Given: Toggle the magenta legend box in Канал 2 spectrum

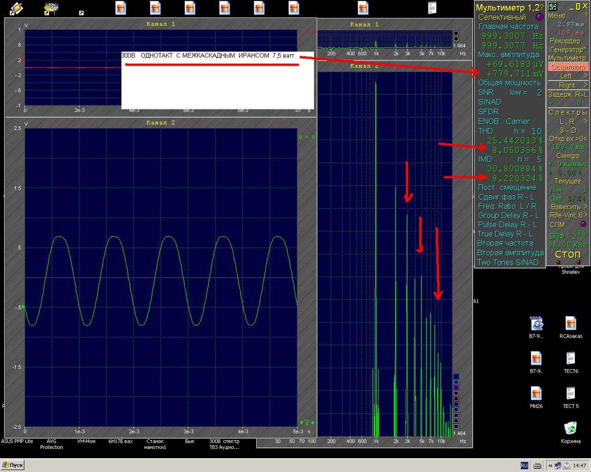Looking at the screenshot, I should click(456, 388).
